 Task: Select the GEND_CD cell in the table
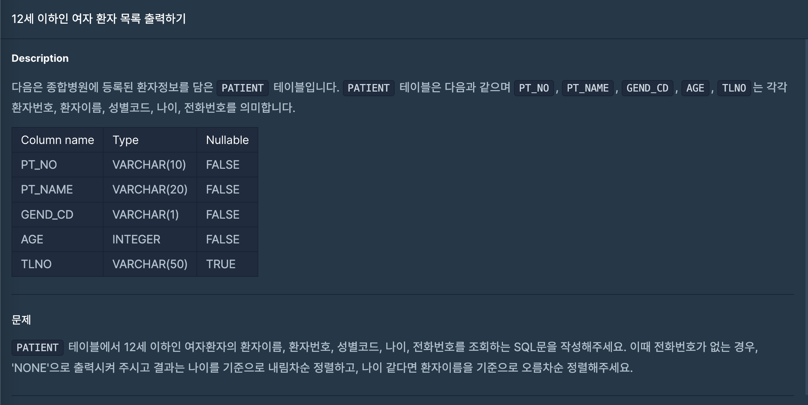click(47, 215)
